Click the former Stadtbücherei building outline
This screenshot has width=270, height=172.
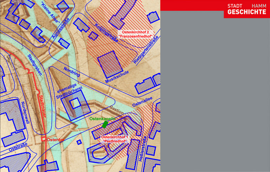76,105
